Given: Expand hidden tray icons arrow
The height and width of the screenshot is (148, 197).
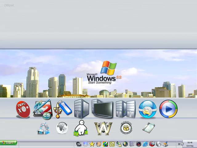Looking at the screenshot, I should tap(183, 144).
